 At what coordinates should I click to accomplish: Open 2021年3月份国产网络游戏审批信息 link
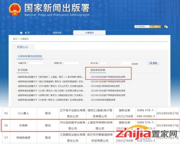pos(108,81)
